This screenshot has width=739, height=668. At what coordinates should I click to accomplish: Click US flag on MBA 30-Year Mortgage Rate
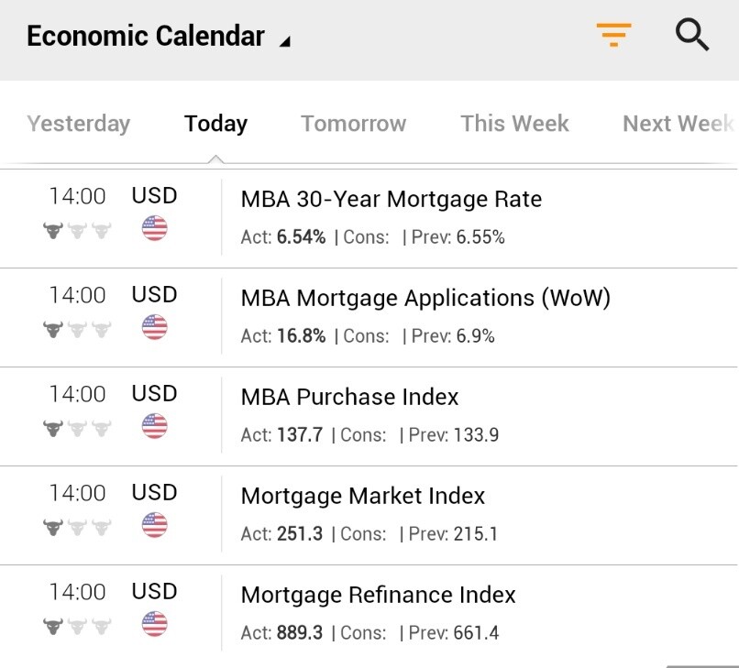155,228
